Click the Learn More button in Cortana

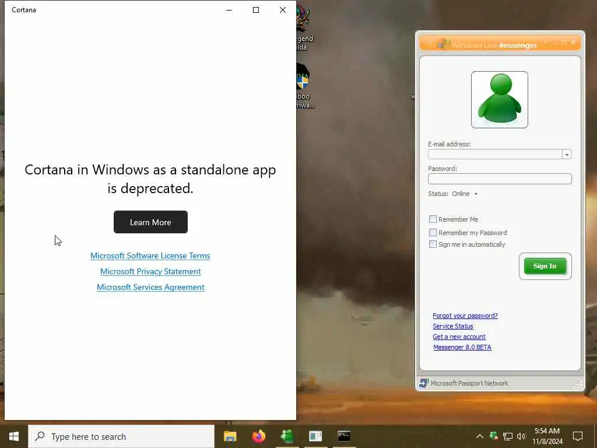pyautogui.click(x=150, y=222)
